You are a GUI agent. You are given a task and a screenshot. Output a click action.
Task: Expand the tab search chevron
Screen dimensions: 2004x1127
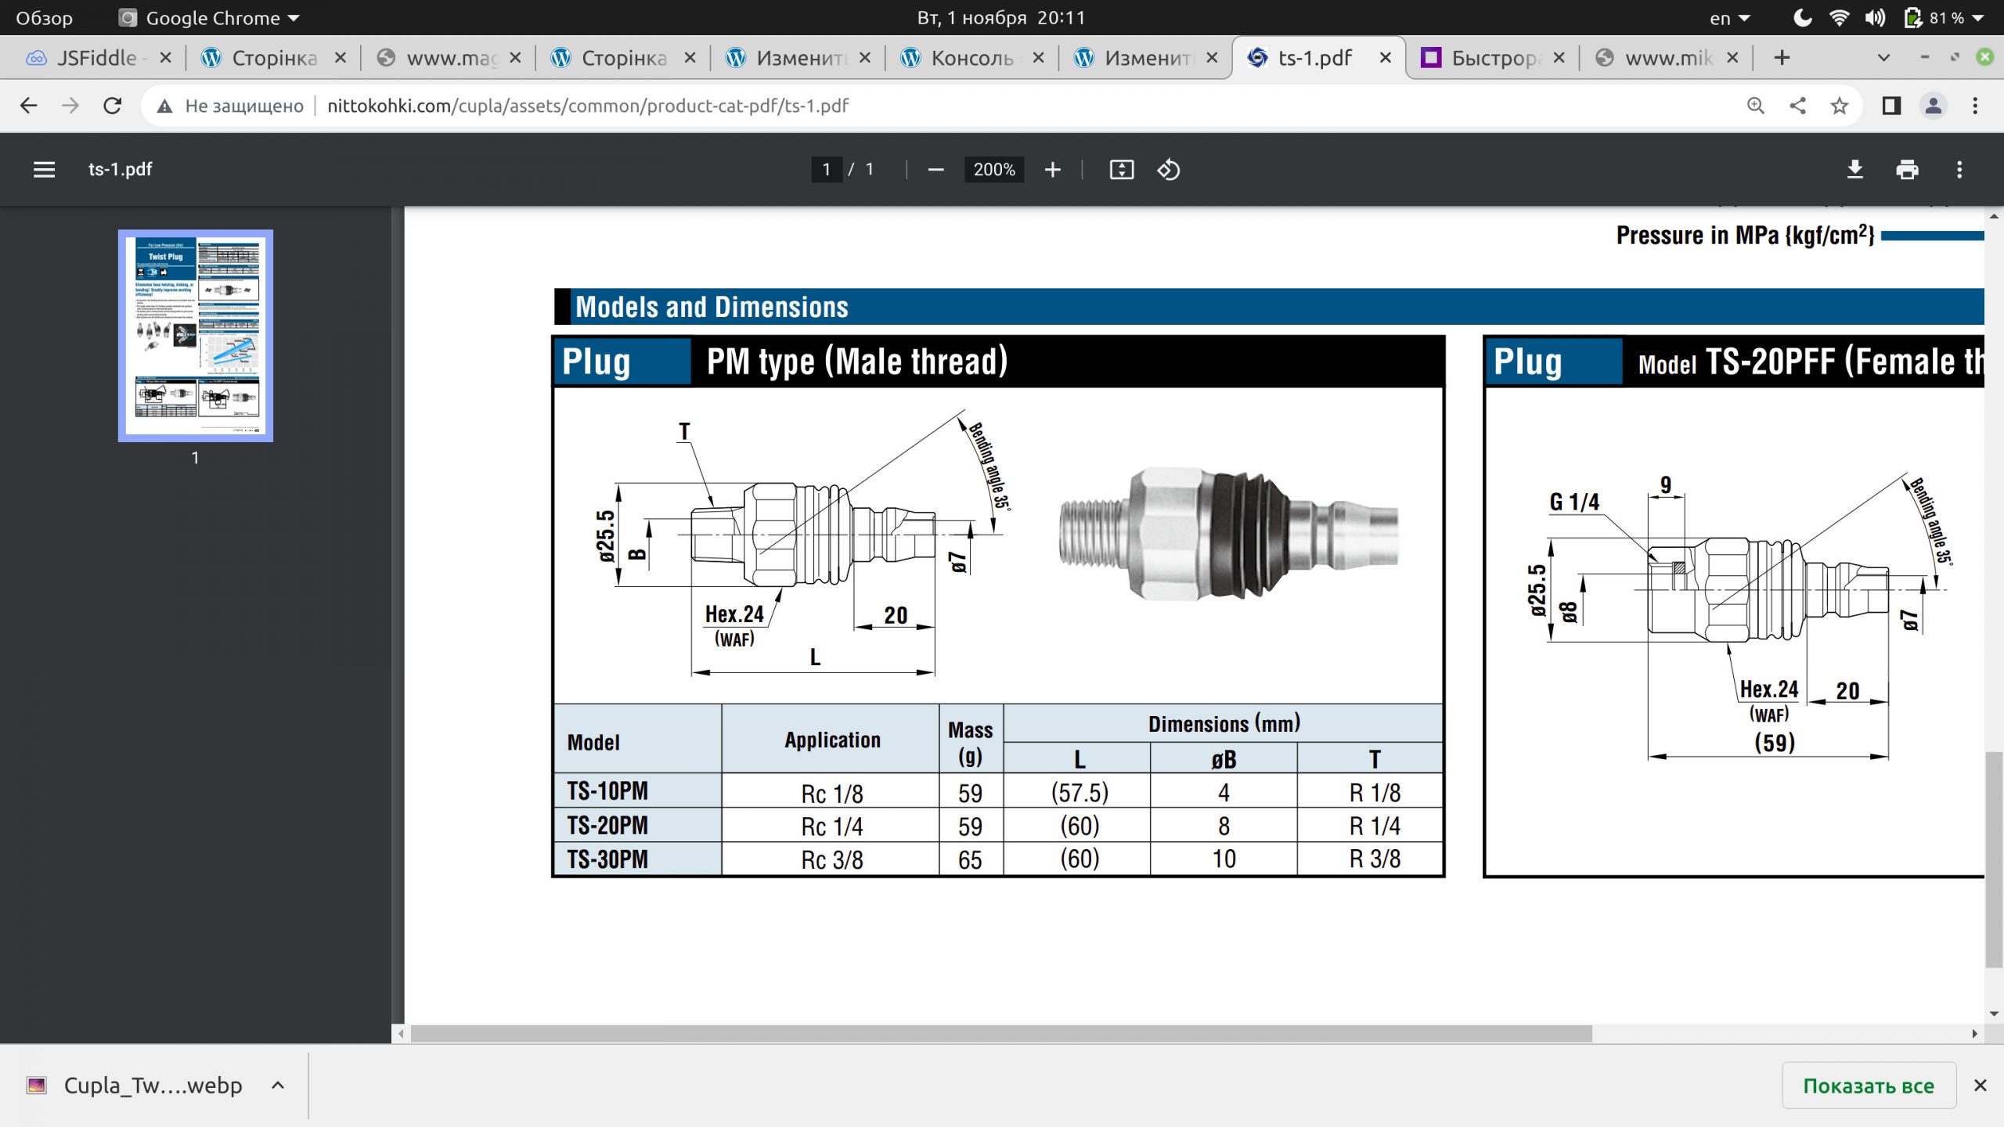tap(1884, 58)
